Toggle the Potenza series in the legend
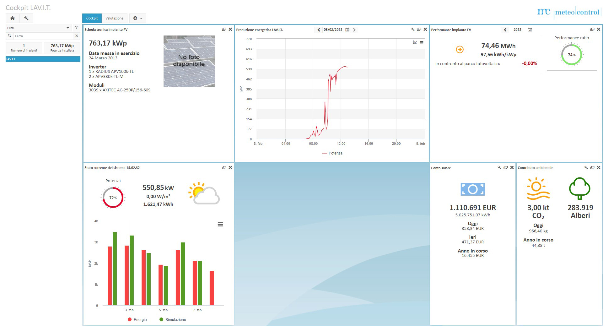The image size is (609, 331). tap(332, 153)
